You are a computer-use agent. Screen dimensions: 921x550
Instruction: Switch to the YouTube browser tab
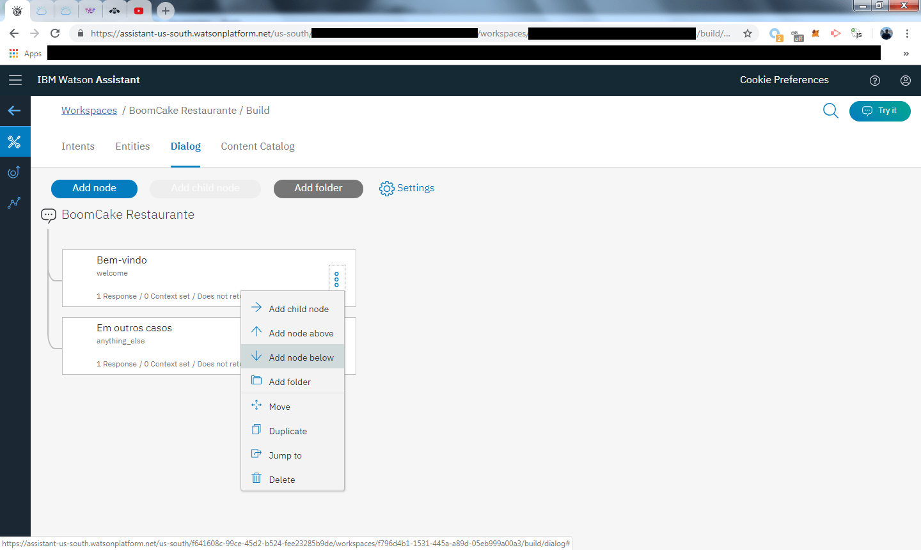(139, 10)
